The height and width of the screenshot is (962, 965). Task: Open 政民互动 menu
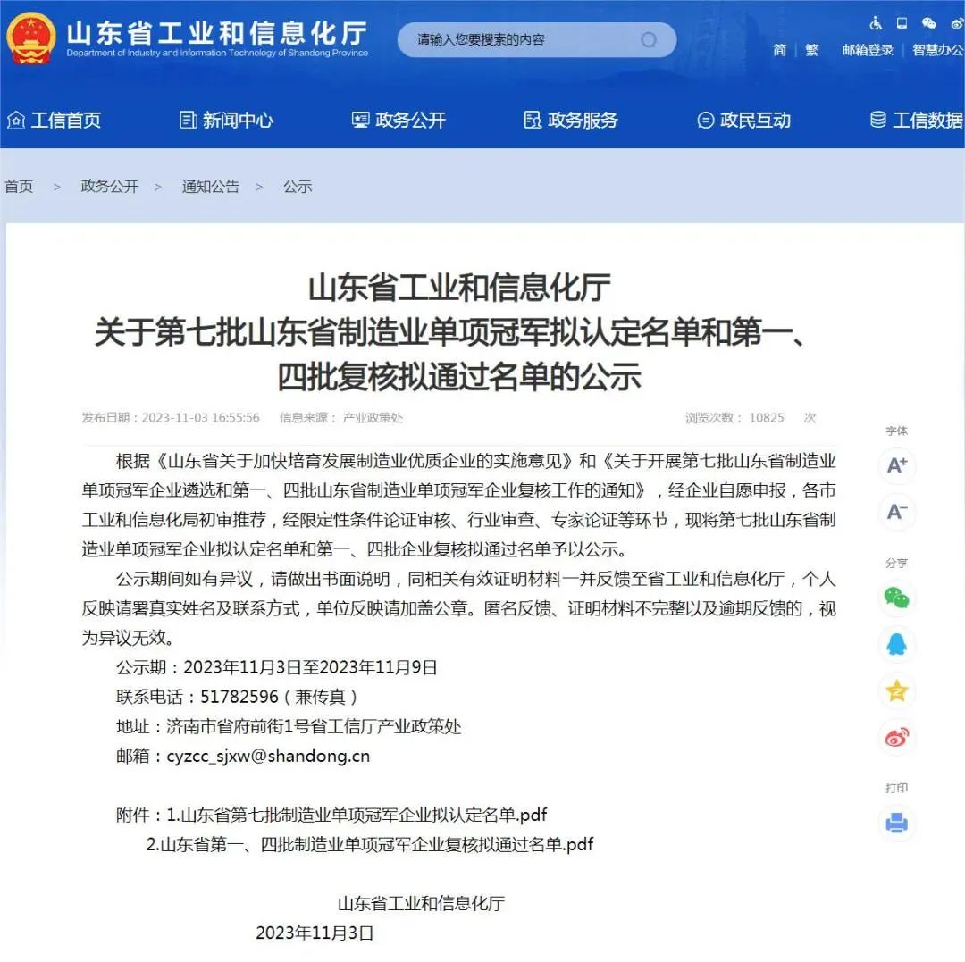tap(755, 120)
